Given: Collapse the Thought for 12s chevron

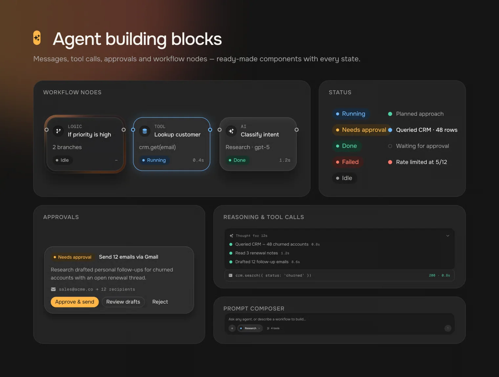Looking at the screenshot, I should pos(448,235).
